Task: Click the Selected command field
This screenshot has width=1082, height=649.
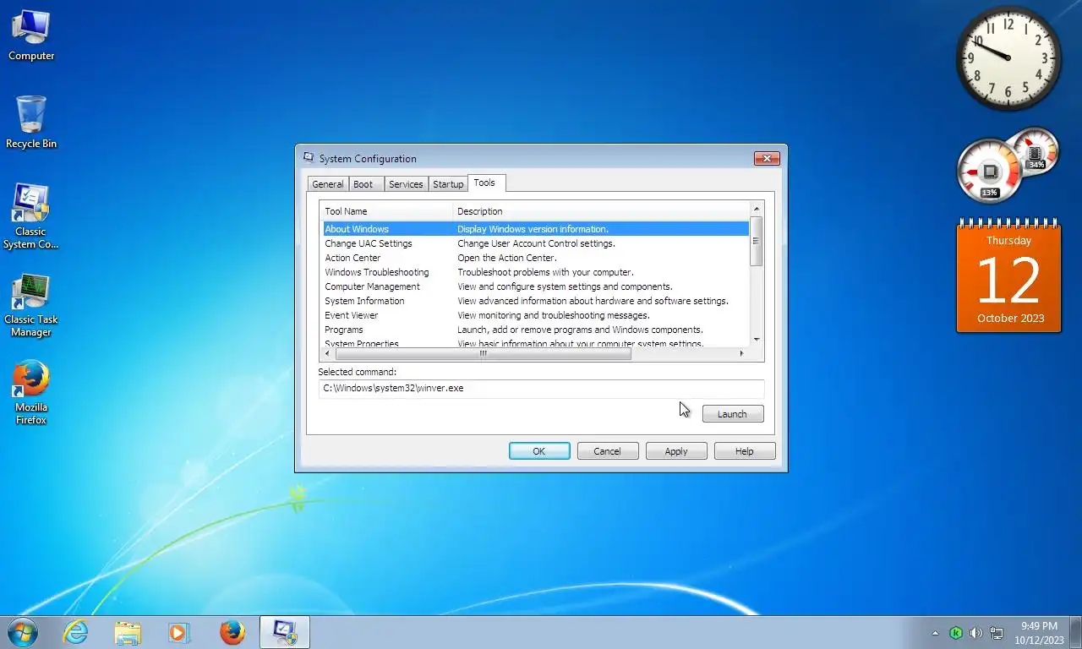Action: coord(541,389)
